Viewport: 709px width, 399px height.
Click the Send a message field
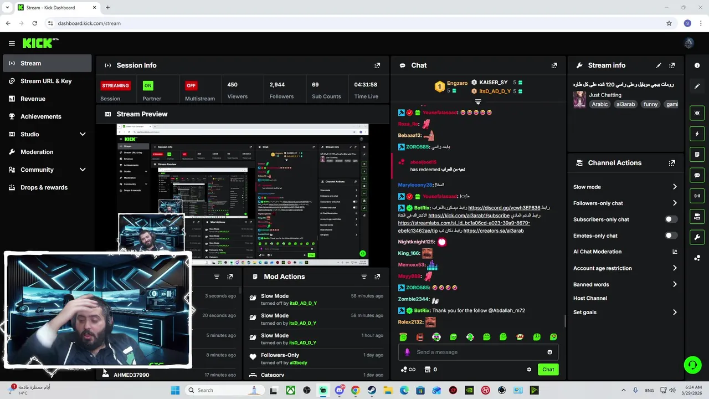point(477,352)
